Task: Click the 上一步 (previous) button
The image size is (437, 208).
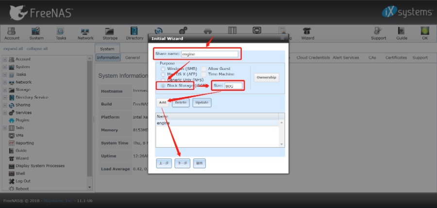Action: click(x=164, y=163)
